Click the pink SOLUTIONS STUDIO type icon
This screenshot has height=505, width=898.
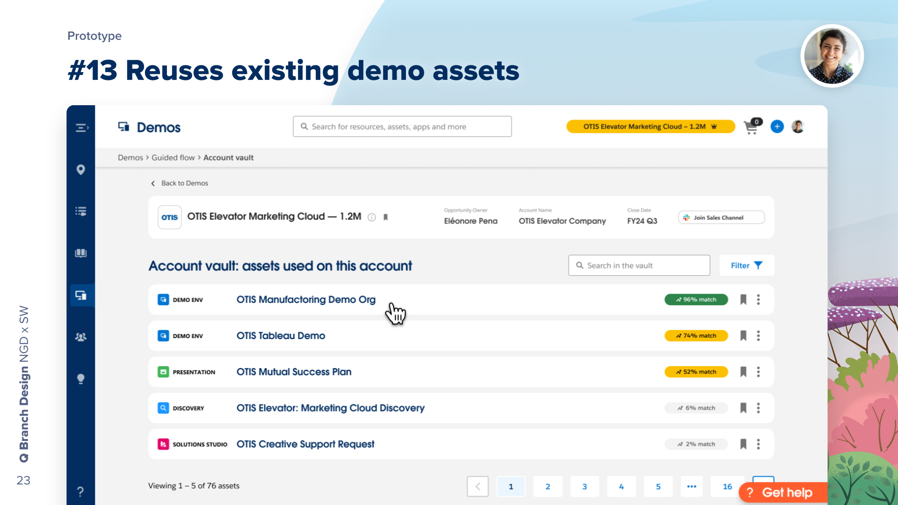(x=163, y=444)
